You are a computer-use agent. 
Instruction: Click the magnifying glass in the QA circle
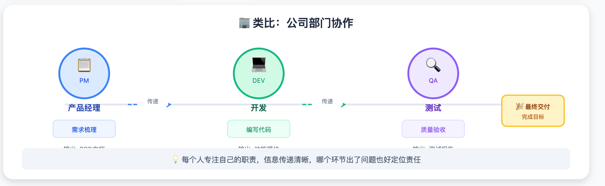click(x=433, y=65)
